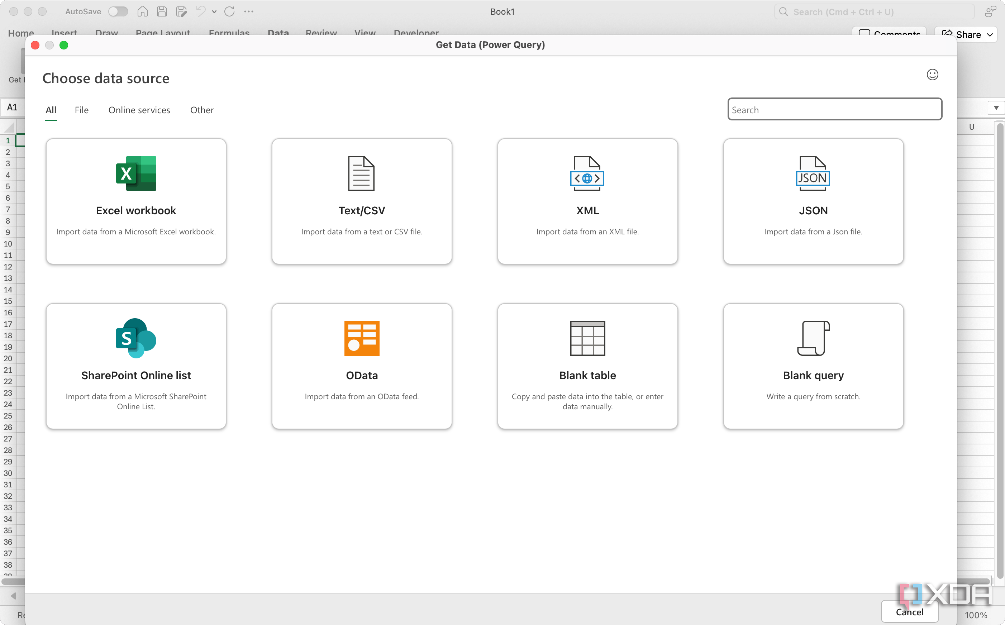
Task: Open the Review ribbon tab
Action: point(321,33)
